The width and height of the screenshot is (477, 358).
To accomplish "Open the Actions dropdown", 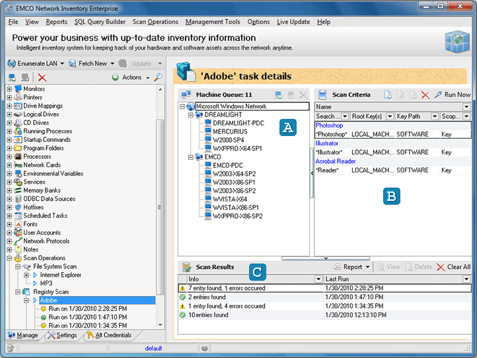I will [x=132, y=77].
